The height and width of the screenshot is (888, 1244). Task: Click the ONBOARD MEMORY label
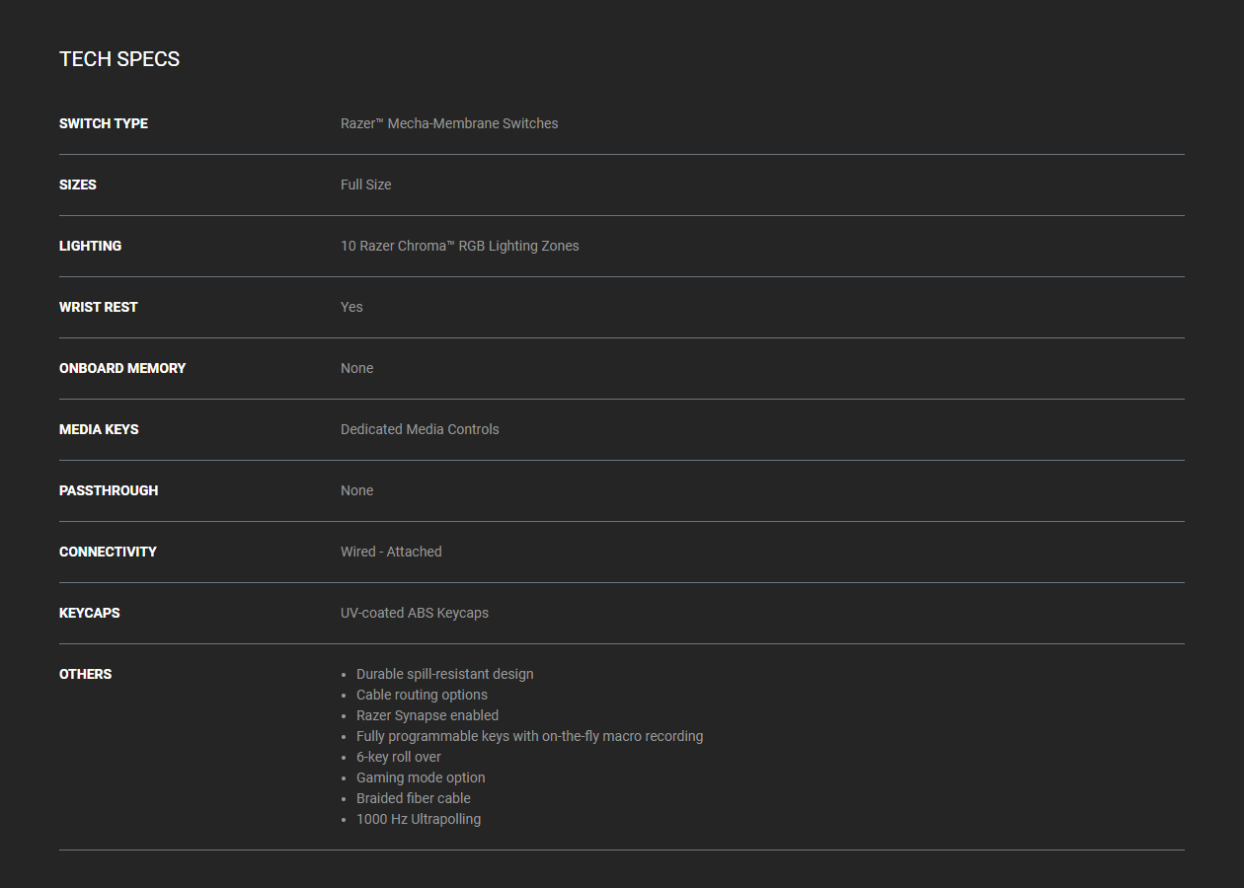pyautogui.click(x=122, y=368)
